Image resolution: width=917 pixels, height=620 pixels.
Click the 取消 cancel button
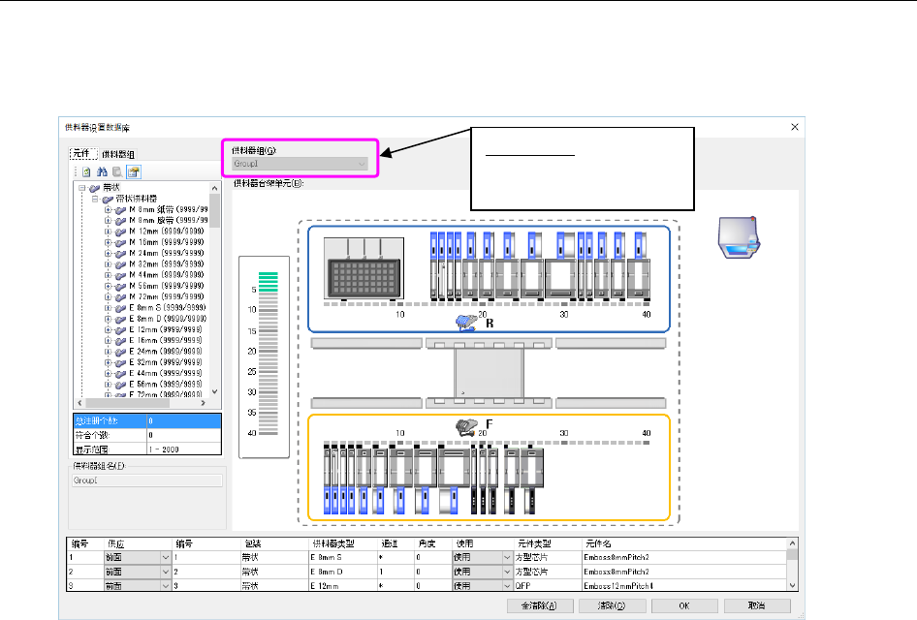coord(756,604)
